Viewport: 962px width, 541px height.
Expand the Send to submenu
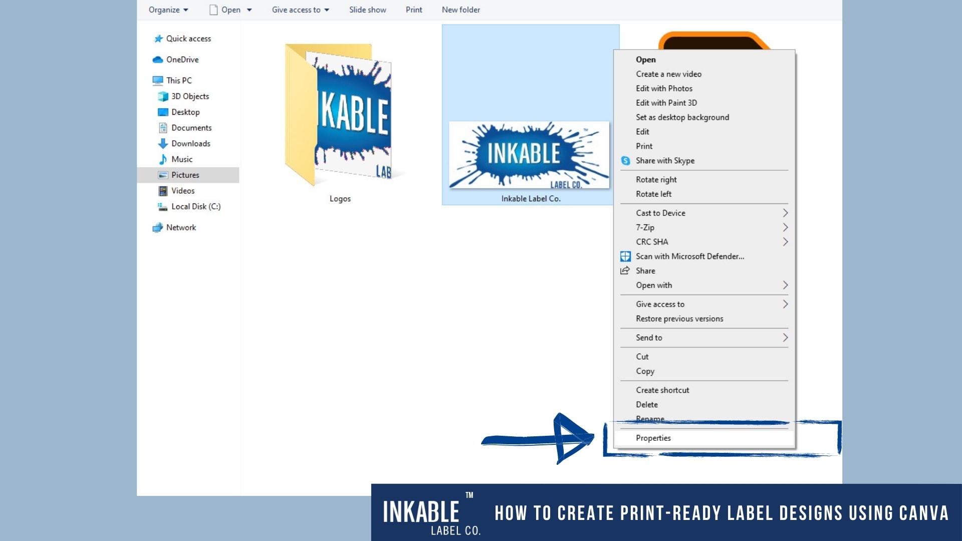649,337
